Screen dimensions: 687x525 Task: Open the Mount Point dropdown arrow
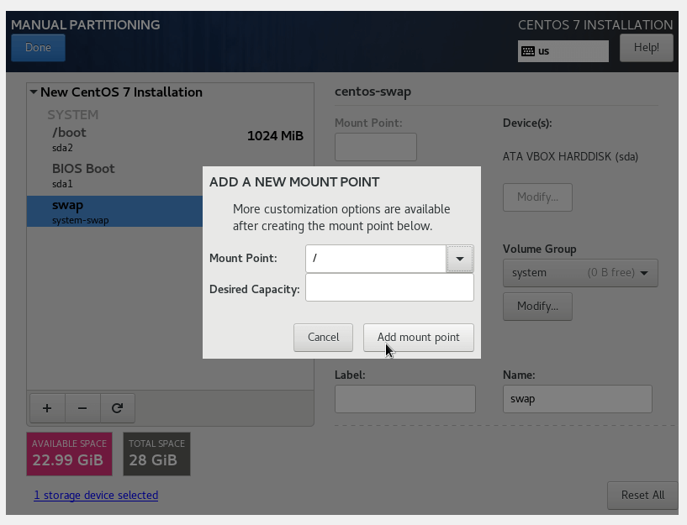coord(460,259)
